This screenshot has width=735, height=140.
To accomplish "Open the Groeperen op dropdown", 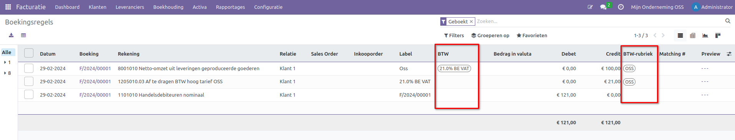I will [x=490, y=35].
